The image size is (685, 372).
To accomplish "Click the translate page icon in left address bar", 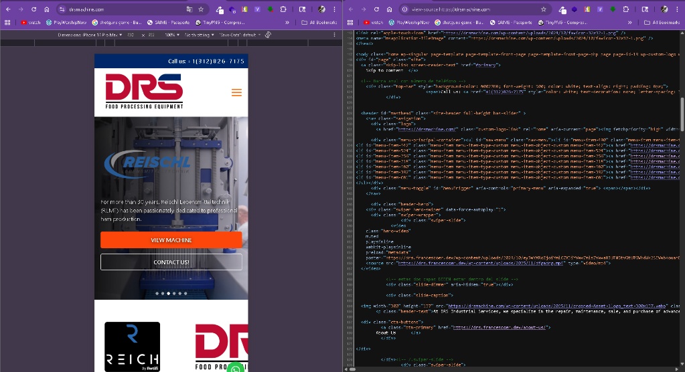I will tap(189, 9).
